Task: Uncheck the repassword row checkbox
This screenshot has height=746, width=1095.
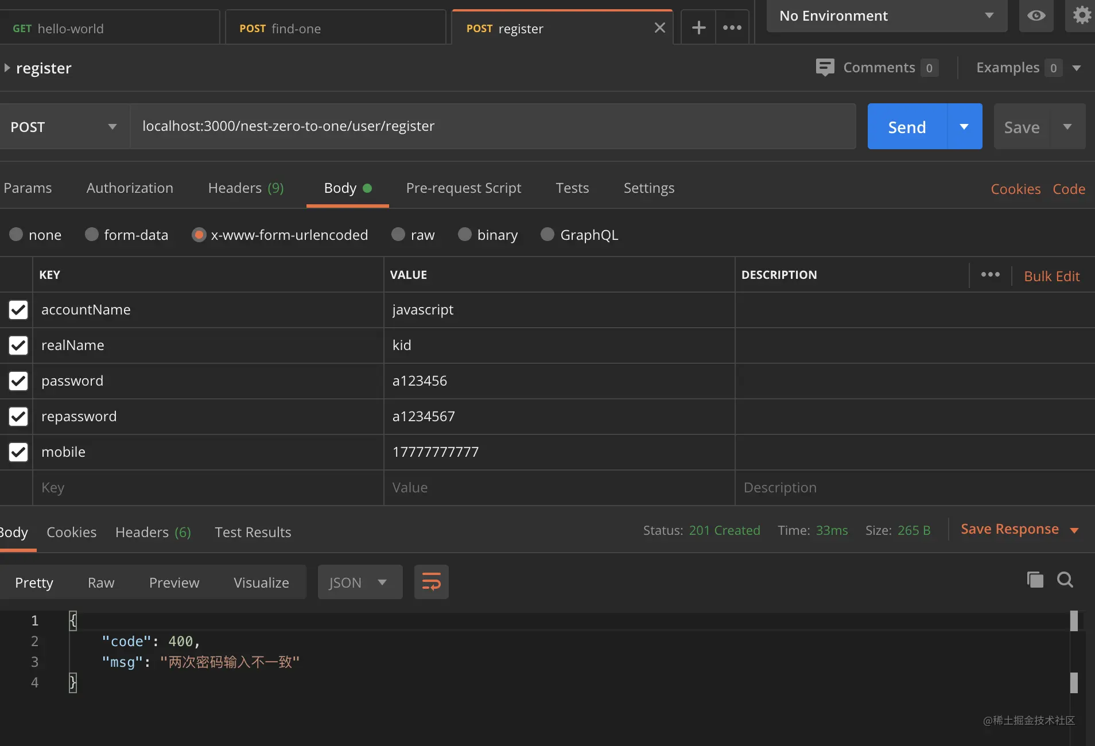Action: [18, 417]
